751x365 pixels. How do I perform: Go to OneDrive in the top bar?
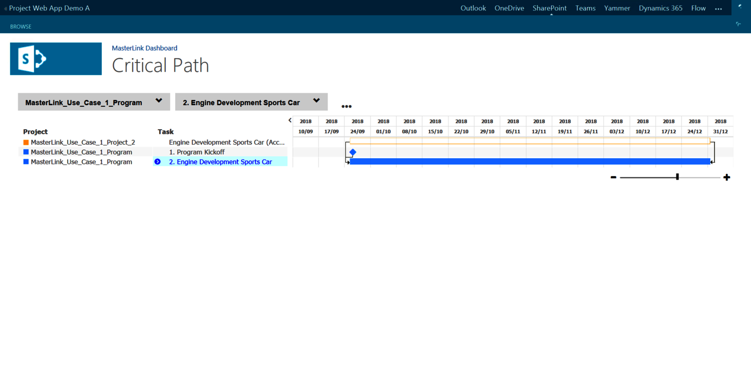tap(510, 8)
